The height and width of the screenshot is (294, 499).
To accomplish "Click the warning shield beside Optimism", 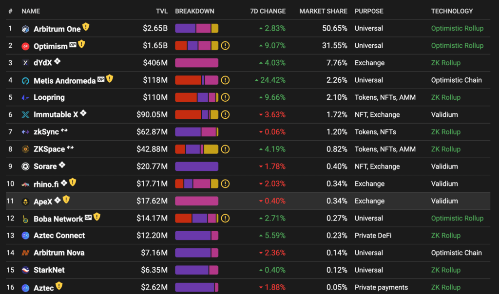I will coord(82,44).
